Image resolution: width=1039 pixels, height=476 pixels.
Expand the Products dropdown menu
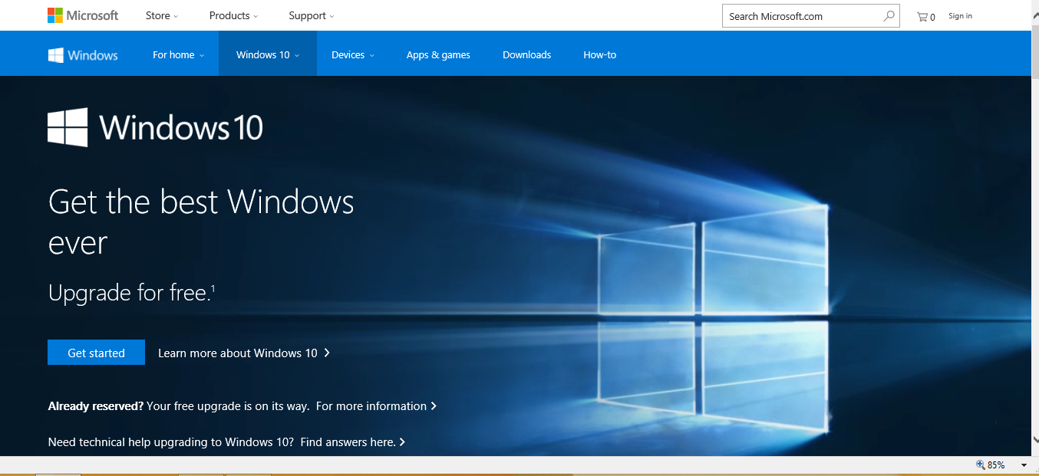(x=233, y=15)
